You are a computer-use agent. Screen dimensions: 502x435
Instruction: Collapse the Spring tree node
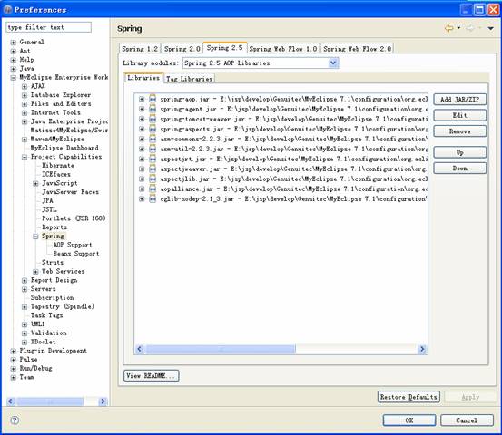35,237
